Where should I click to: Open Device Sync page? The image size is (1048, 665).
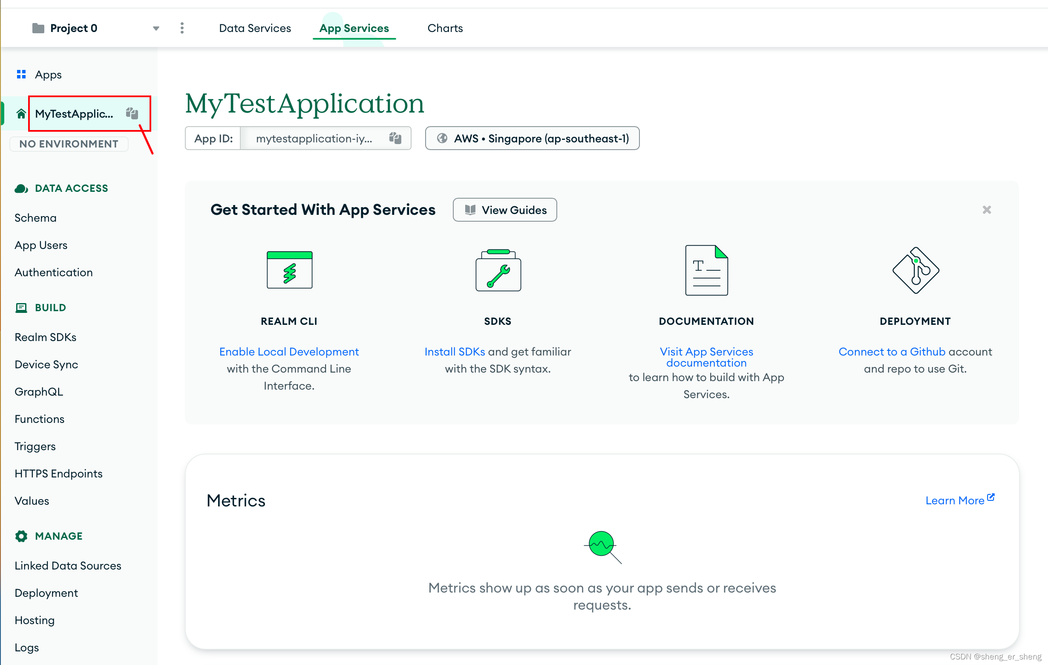tap(46, 364)
